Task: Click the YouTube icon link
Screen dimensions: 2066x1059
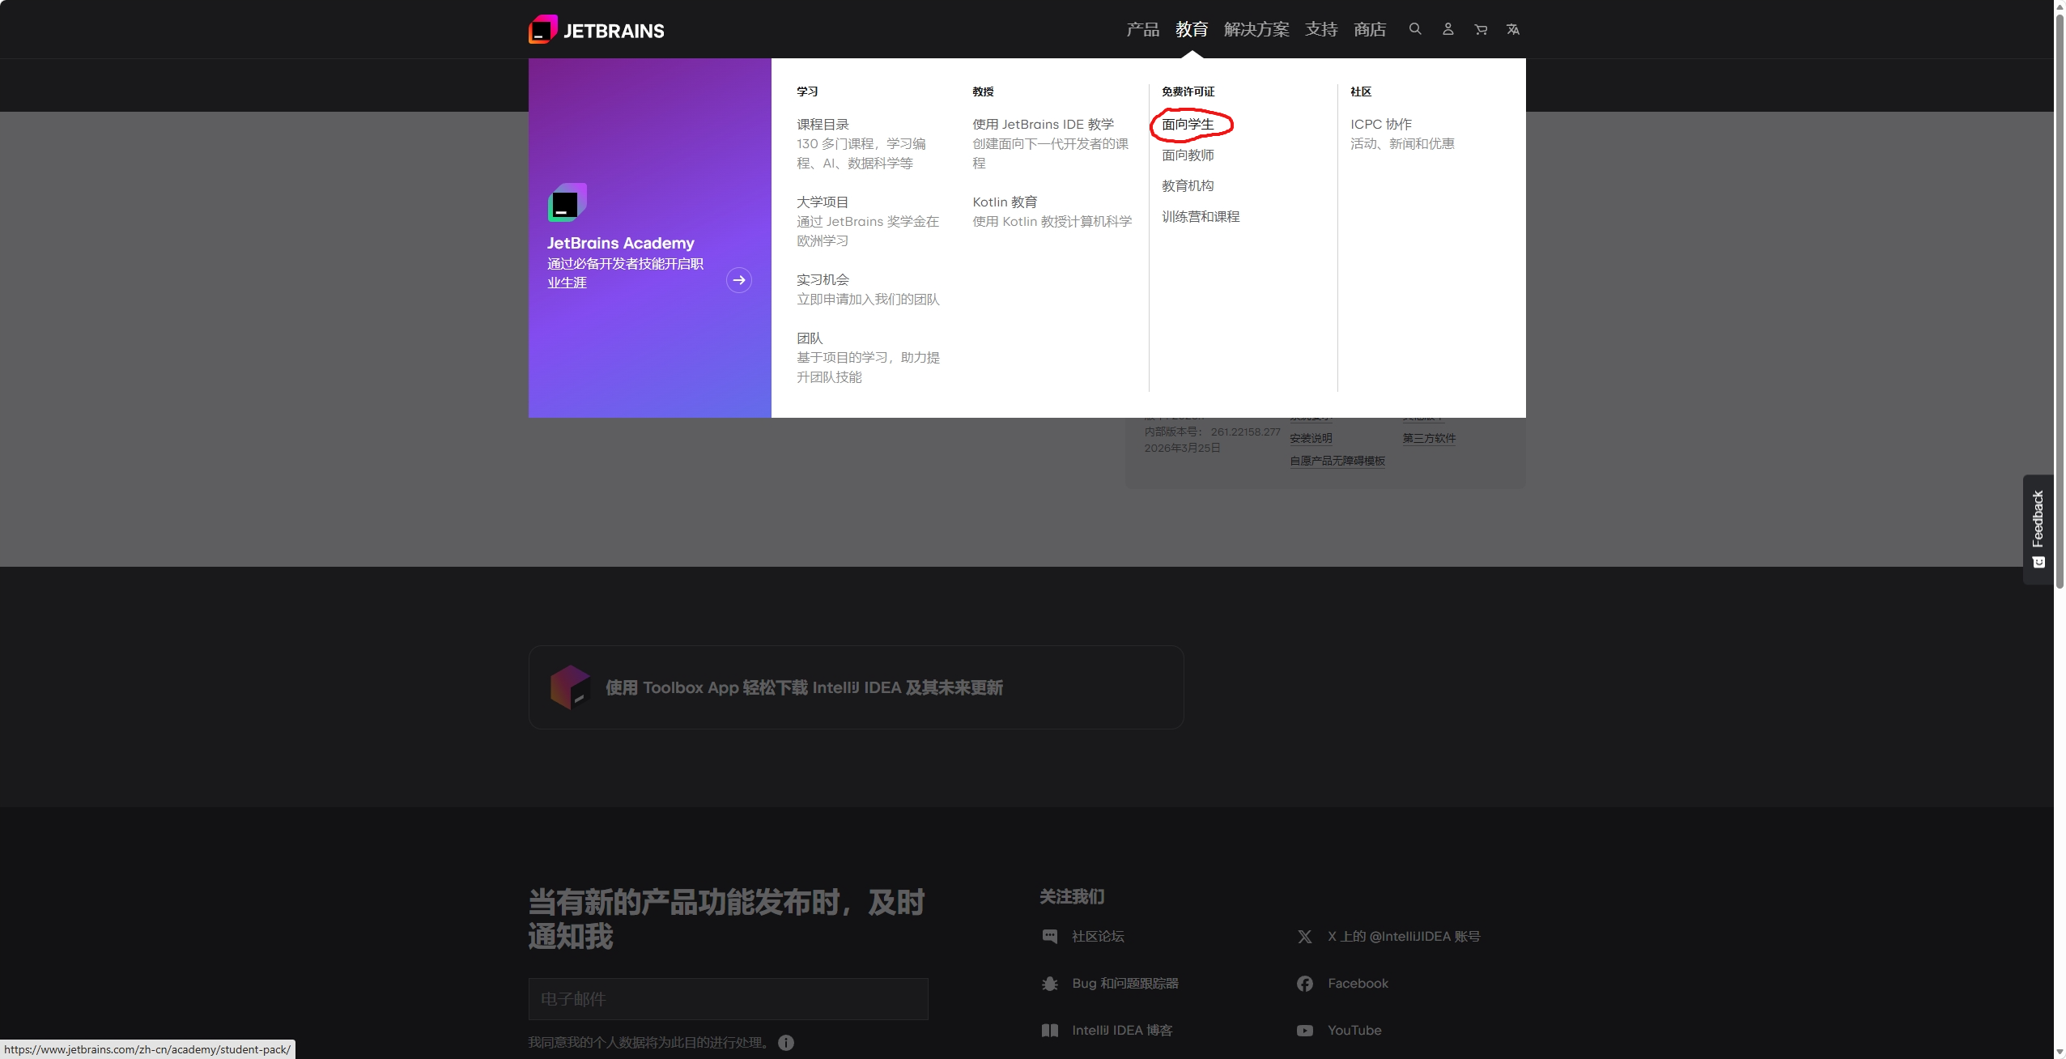Action: pyautogui.click(x=1305, y=1030)
